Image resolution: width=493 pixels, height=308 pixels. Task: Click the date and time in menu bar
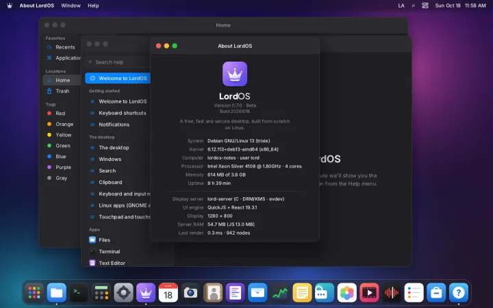(x=460, y=5)
